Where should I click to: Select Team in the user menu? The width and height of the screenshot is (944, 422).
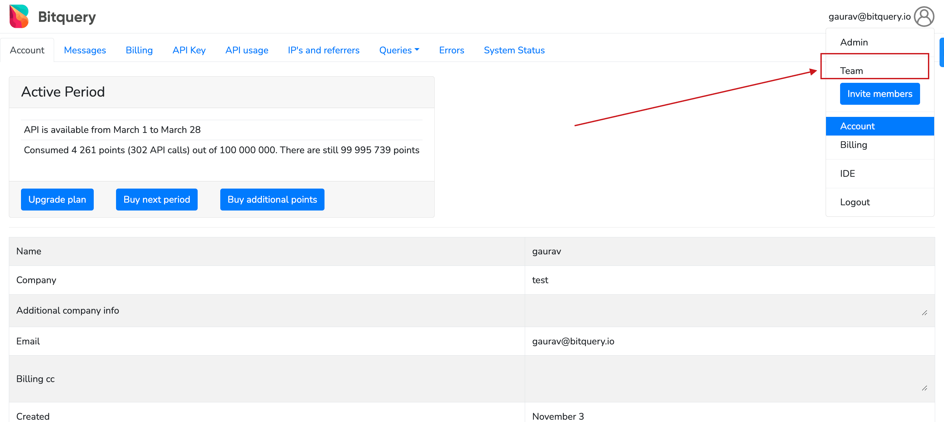point(880,71)
